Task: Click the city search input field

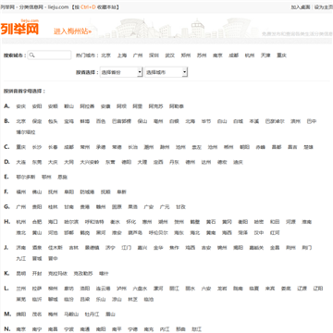Action: [x=49, y=55]
